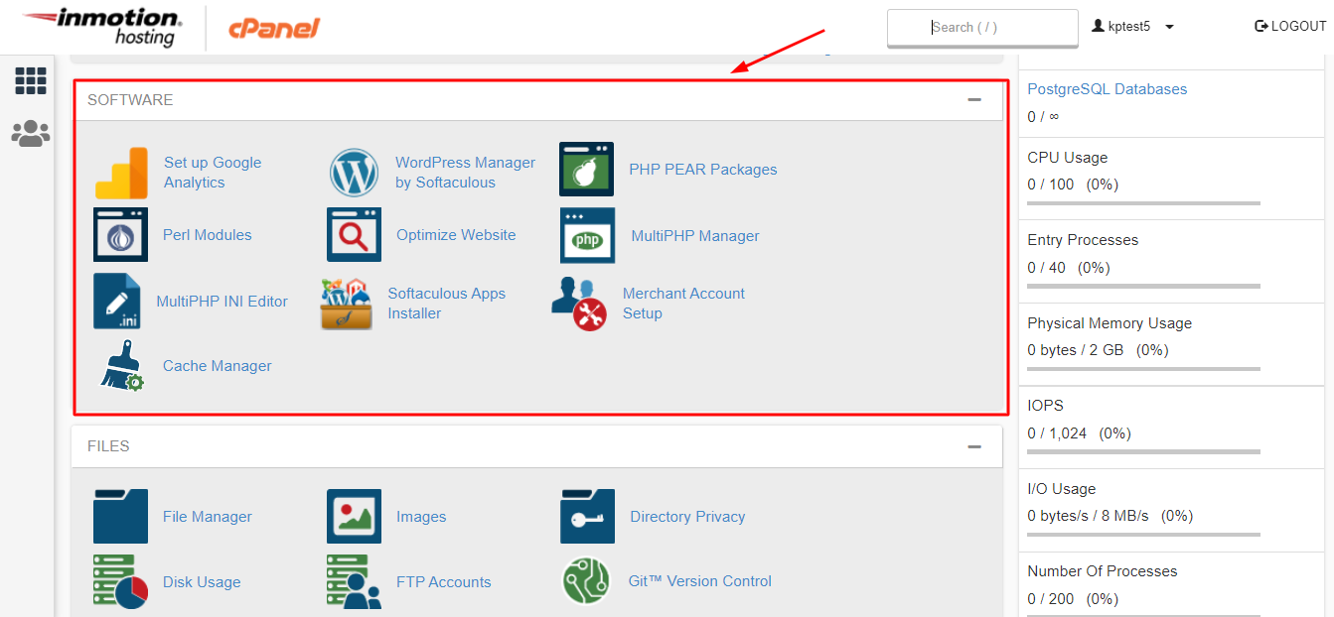This screenshot has height=617, width=1334.
Task: Click the PHP PEAR Packages link
Action: (703, 170)
